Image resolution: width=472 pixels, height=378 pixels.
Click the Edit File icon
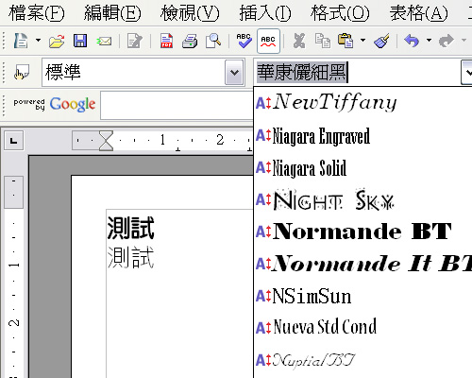click(134, 41)
